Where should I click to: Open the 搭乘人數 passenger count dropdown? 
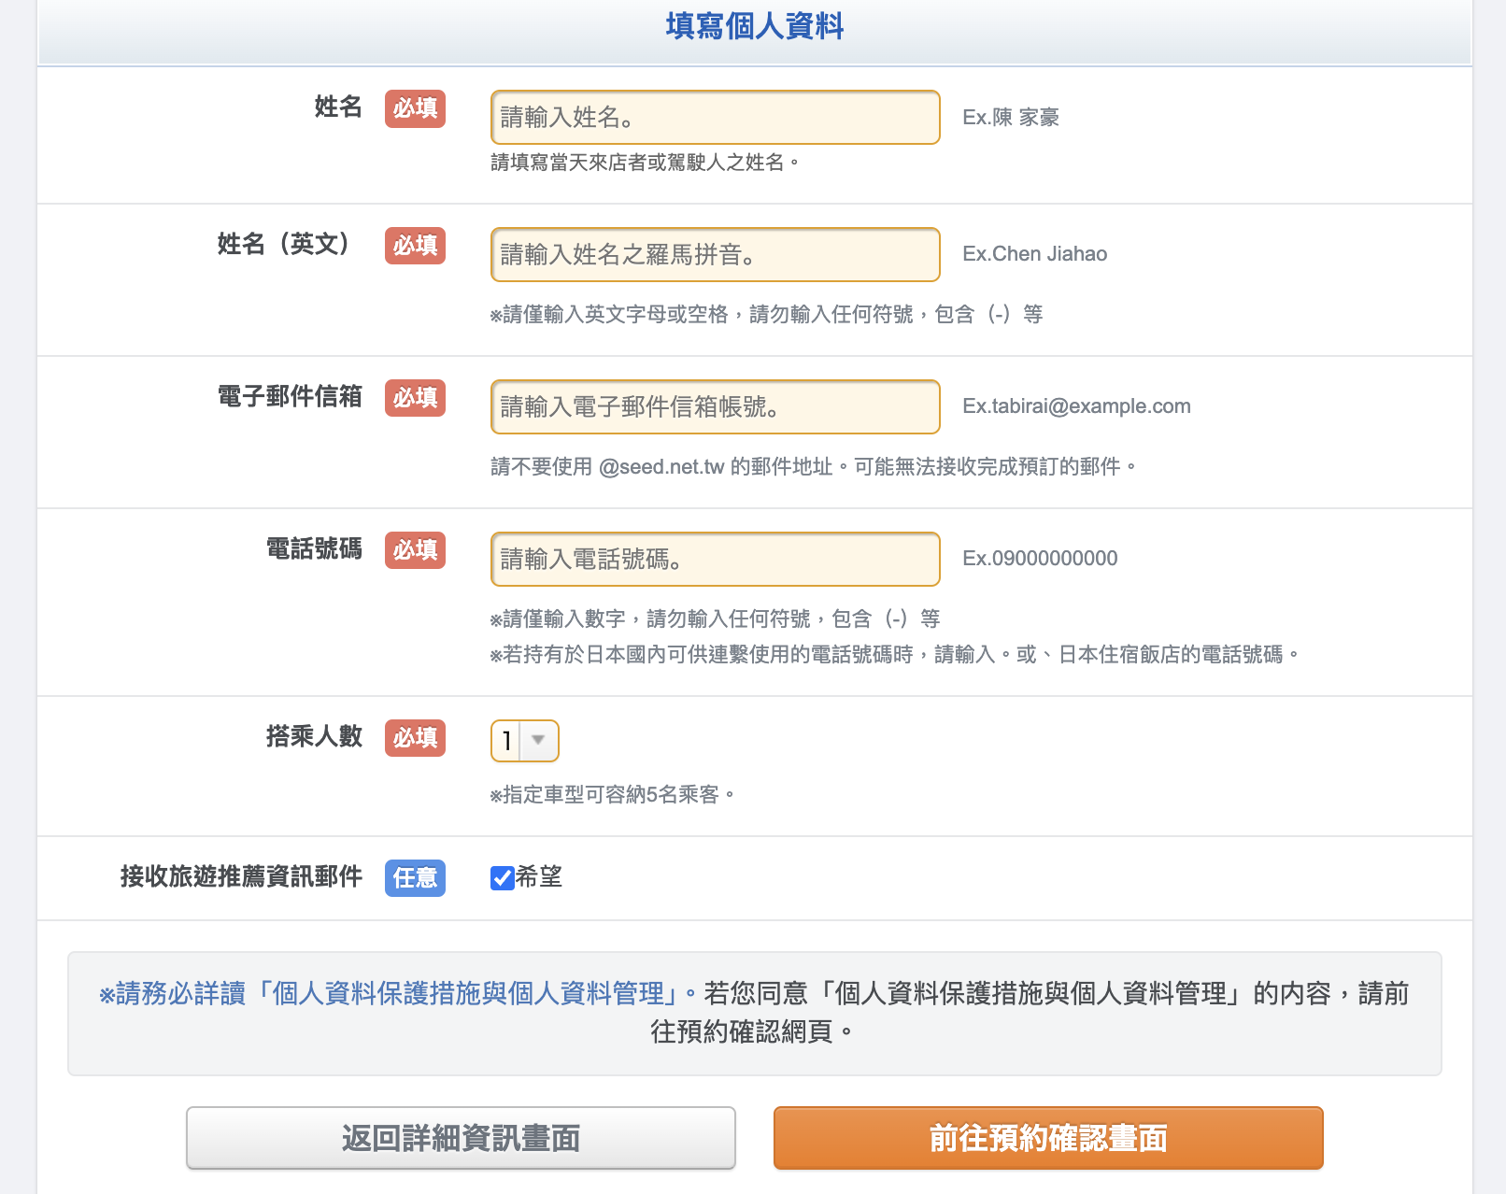point(524,741)
